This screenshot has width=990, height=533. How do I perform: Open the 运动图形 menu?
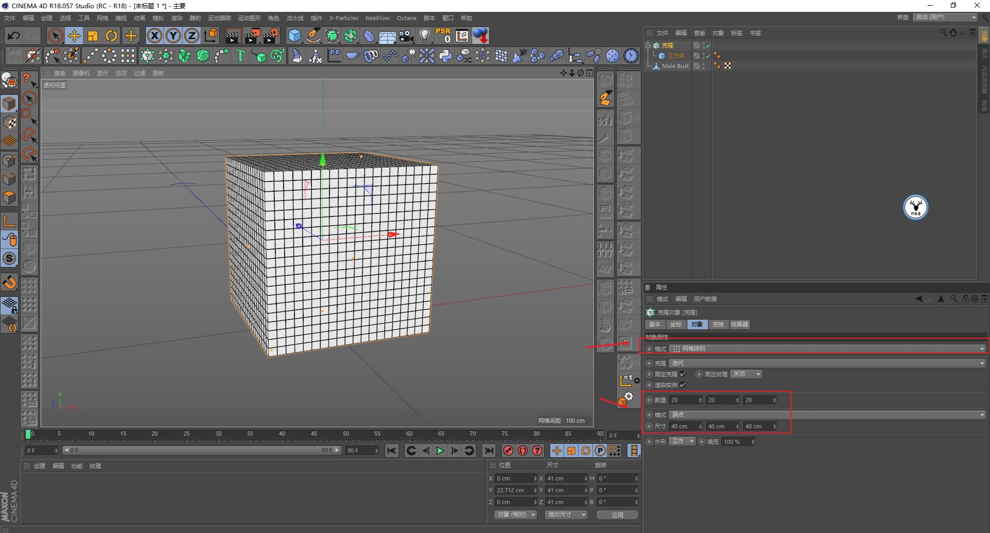coord(249,18)
